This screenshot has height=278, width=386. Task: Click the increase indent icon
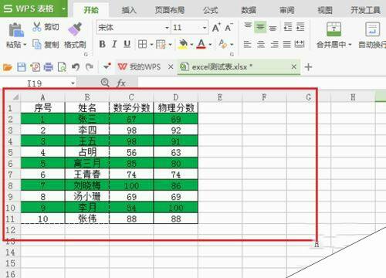click(300, 27)
